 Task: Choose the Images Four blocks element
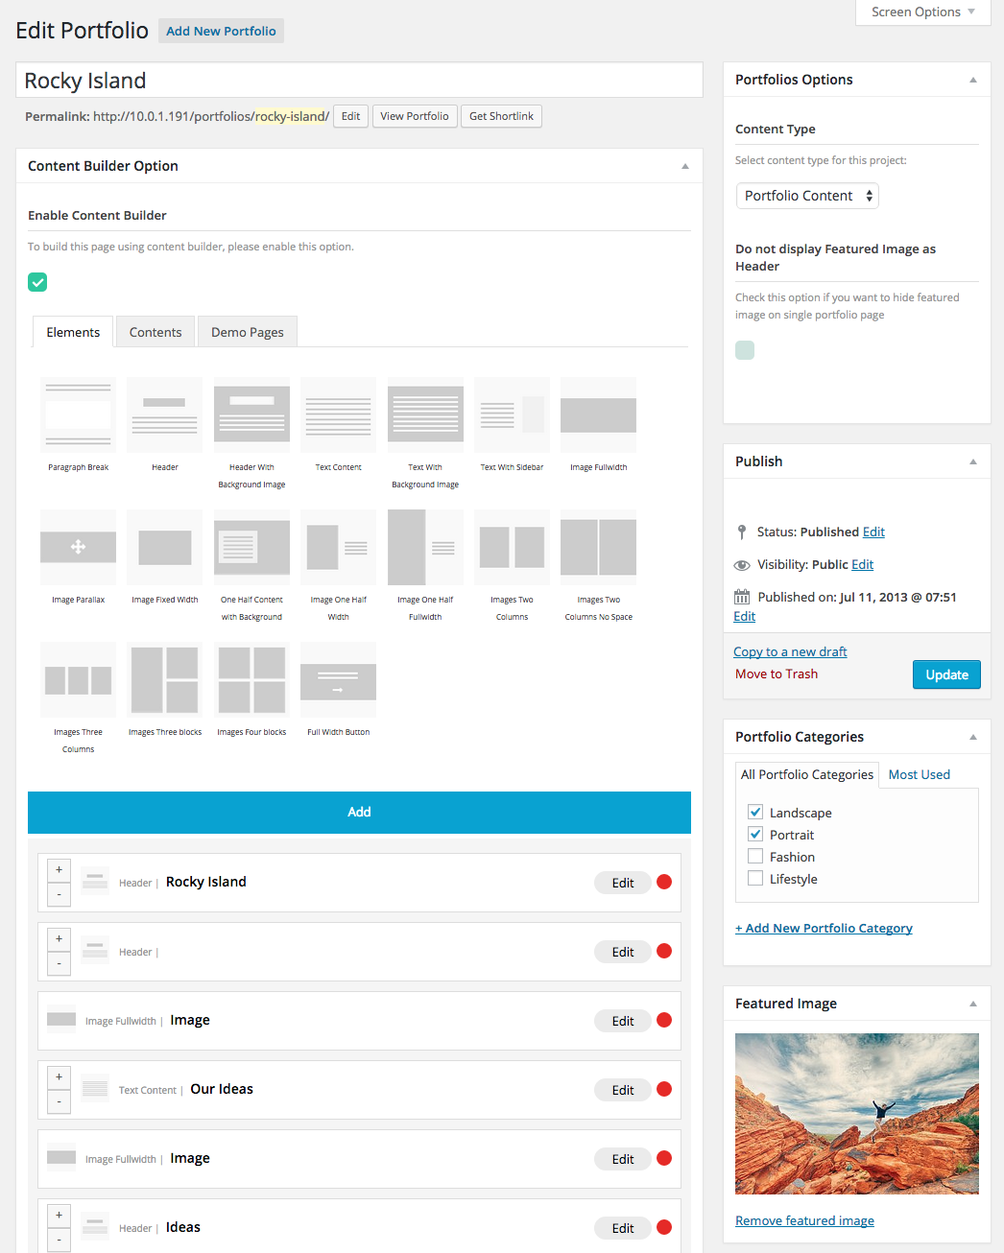pyautogui.click(x=251, y=679)
